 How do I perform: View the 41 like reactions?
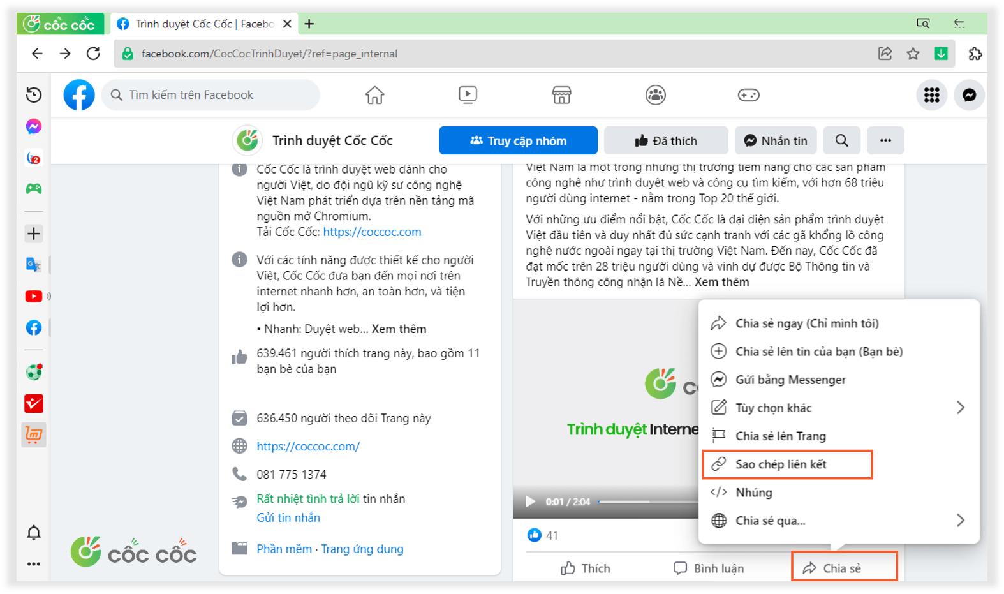(543, 535)
